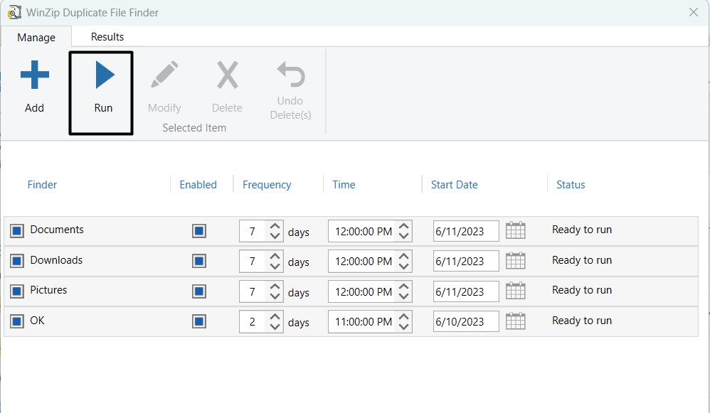
Task: Select the Manage tab
Action: tap(36, 38)
